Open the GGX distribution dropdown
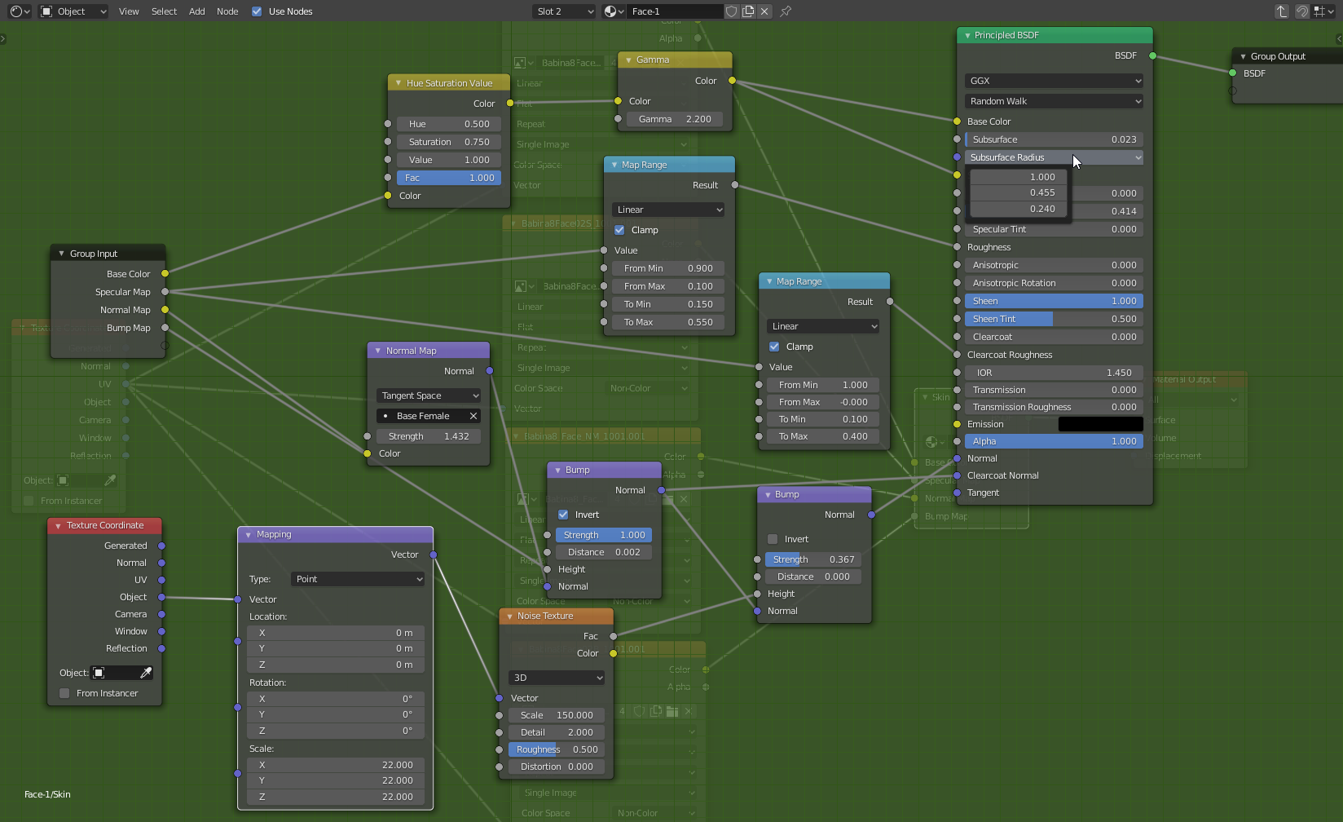The height and width of the screenshot is (822, 1343). [1054, 81]
